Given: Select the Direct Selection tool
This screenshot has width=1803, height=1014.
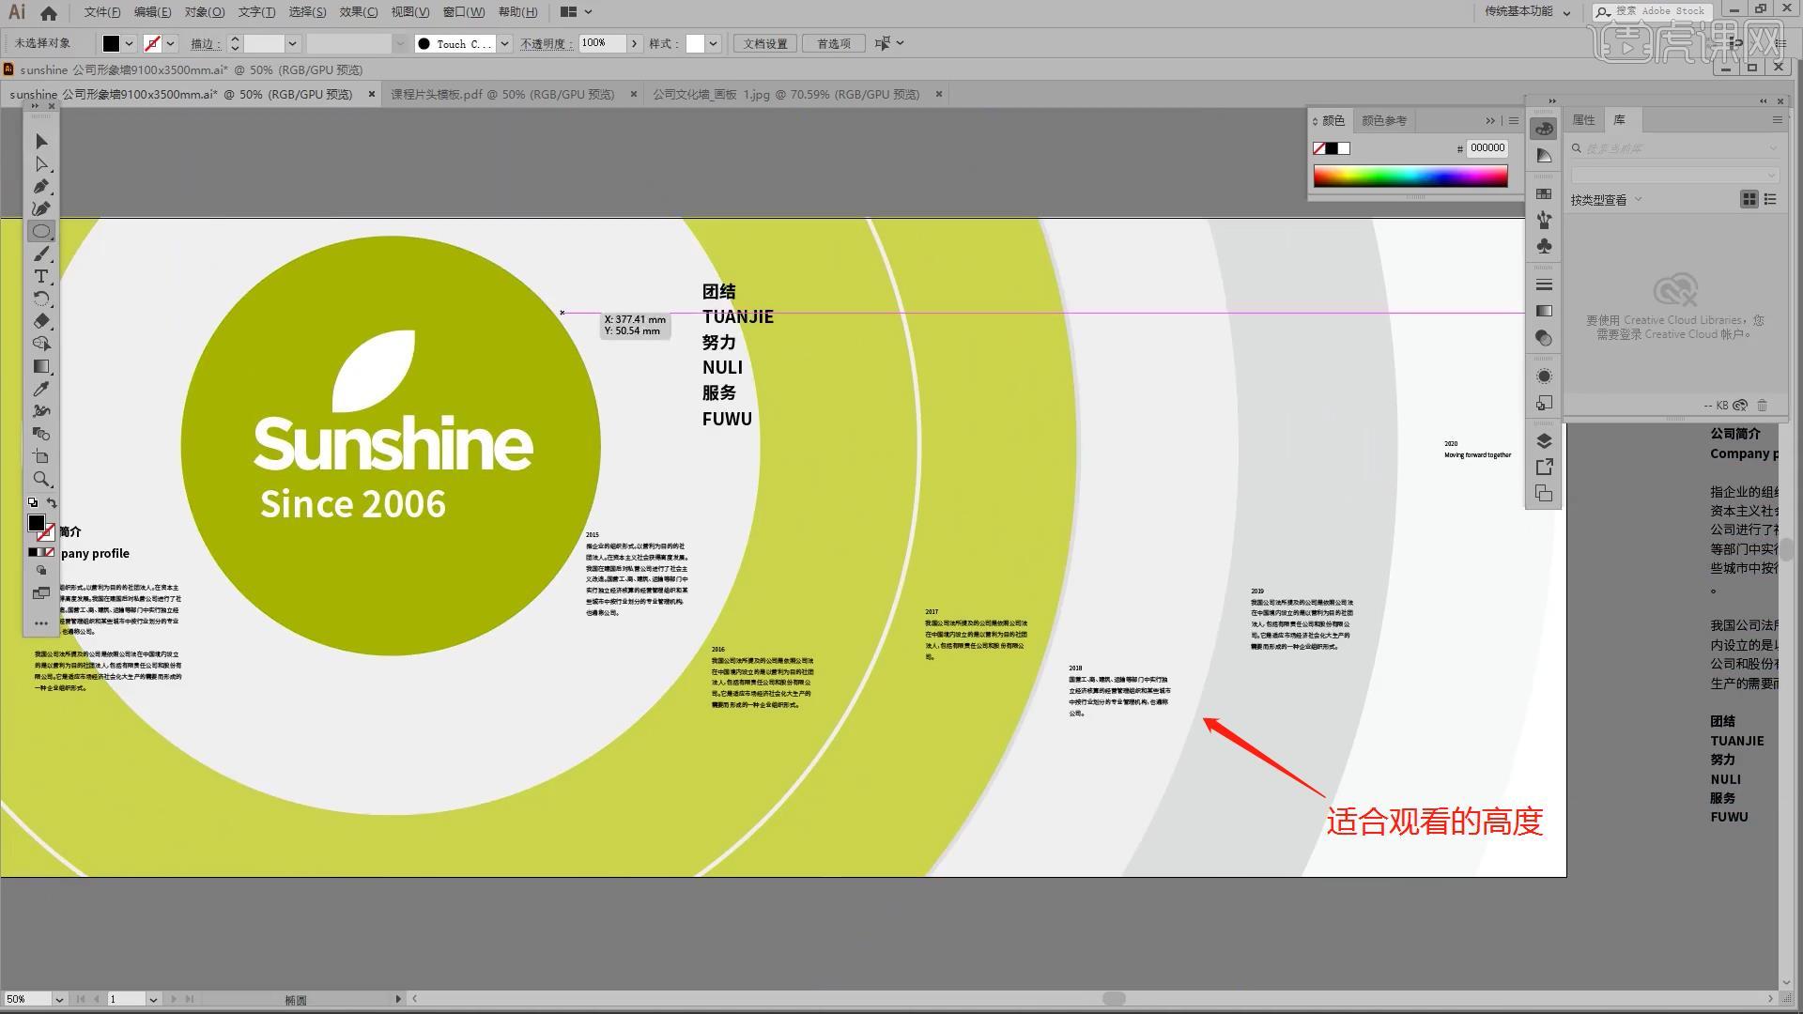Looking at the screenshot, I should point(41,164).
